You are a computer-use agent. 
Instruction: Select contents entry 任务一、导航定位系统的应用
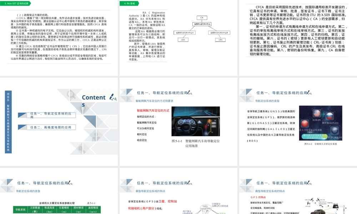coord(51,115)
